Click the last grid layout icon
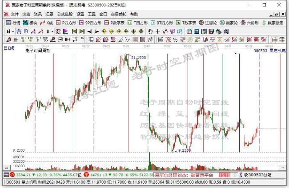The image size is (289, 188). [282, 39]
